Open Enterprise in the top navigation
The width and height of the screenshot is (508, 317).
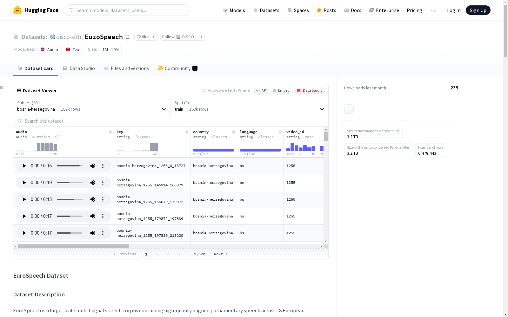coord(384,10)
